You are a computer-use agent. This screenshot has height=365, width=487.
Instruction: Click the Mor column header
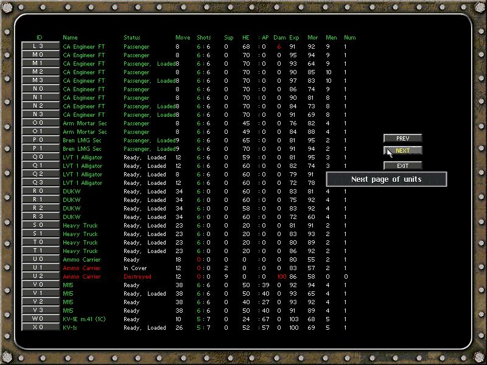click(312, 38)
